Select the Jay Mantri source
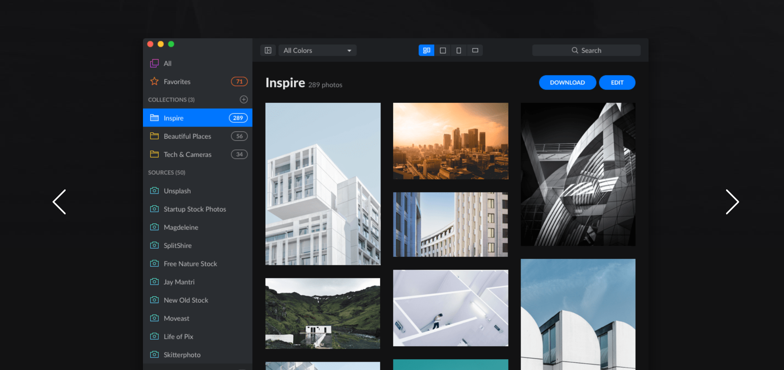784x370 pixels. pyautogui.click(x=198, y=282)
